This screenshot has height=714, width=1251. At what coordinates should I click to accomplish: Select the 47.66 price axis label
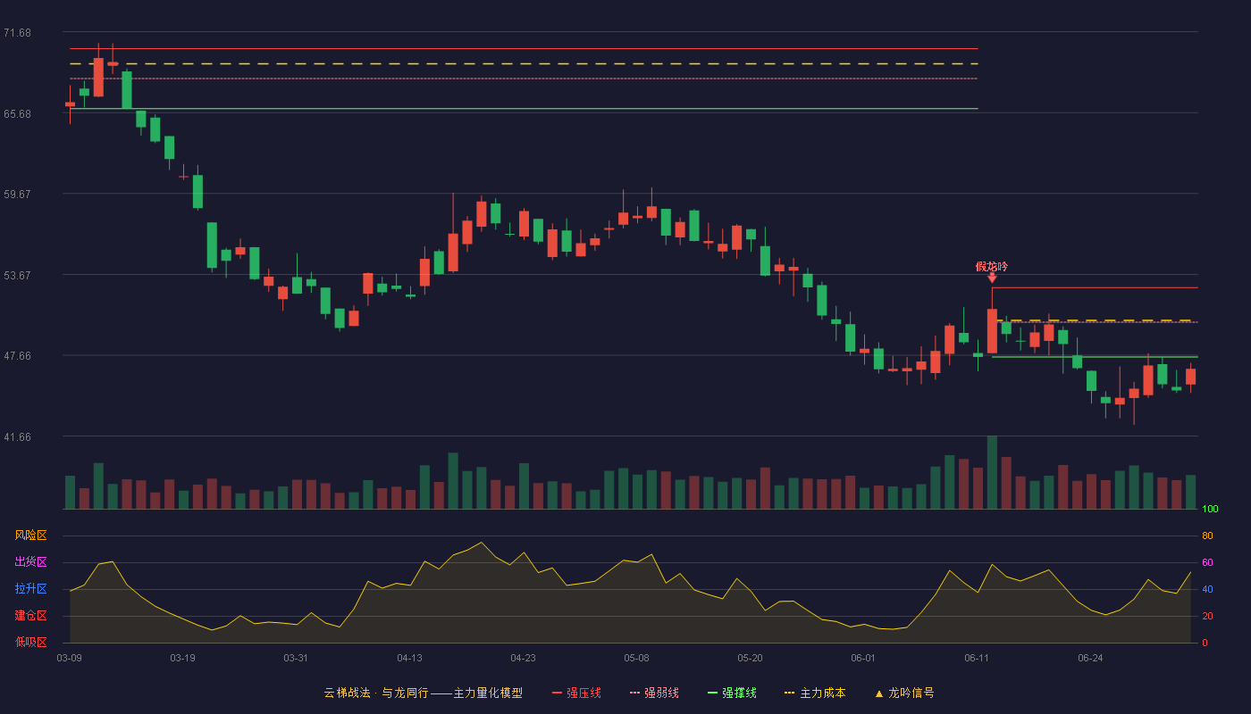(17, 356)
